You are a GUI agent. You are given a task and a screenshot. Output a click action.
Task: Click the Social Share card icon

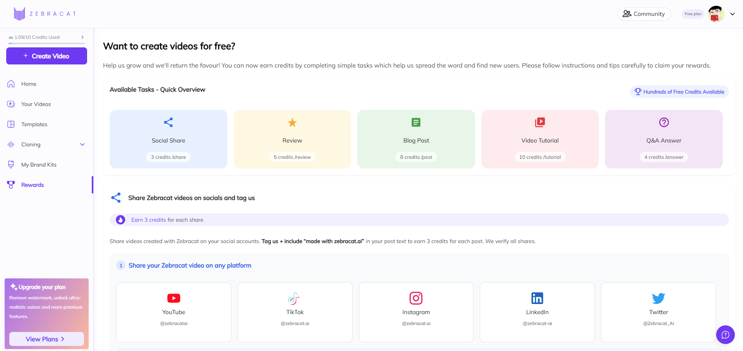(168, 122)
